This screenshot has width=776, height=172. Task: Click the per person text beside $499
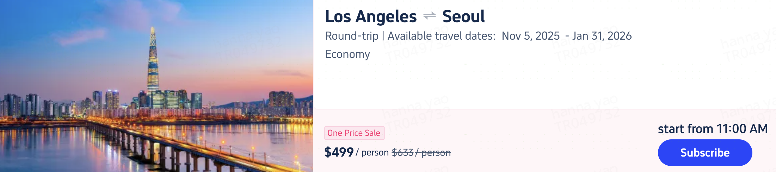click(372, 153)
